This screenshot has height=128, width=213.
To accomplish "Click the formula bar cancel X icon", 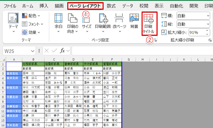I will tap(47, 51).
